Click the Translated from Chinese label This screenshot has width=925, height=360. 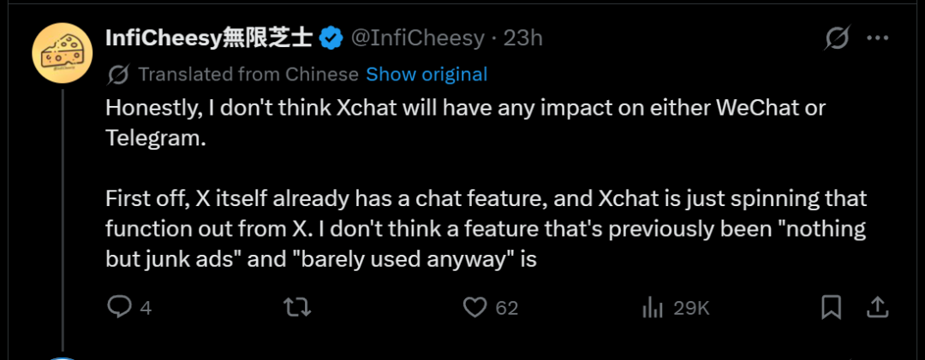point(248,74)
